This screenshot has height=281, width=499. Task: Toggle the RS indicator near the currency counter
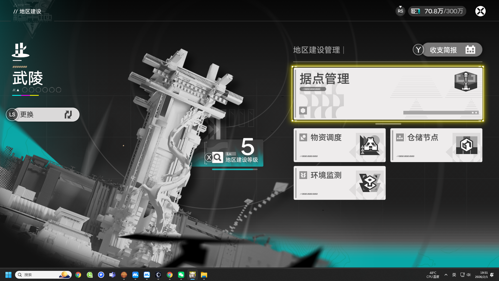point(400,11)
